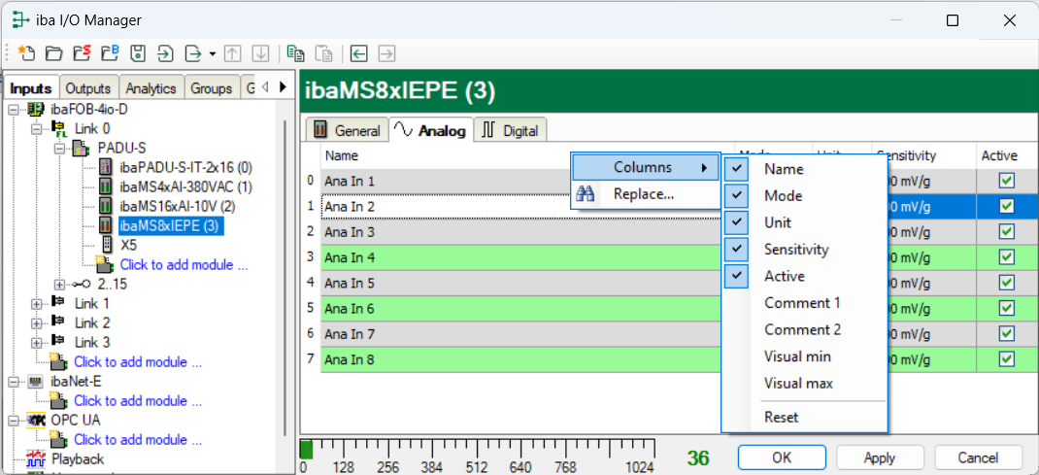This screenshot has height=475, width=1039.
Task: Click the PADU-S device icon
Action: pos(82,147)
